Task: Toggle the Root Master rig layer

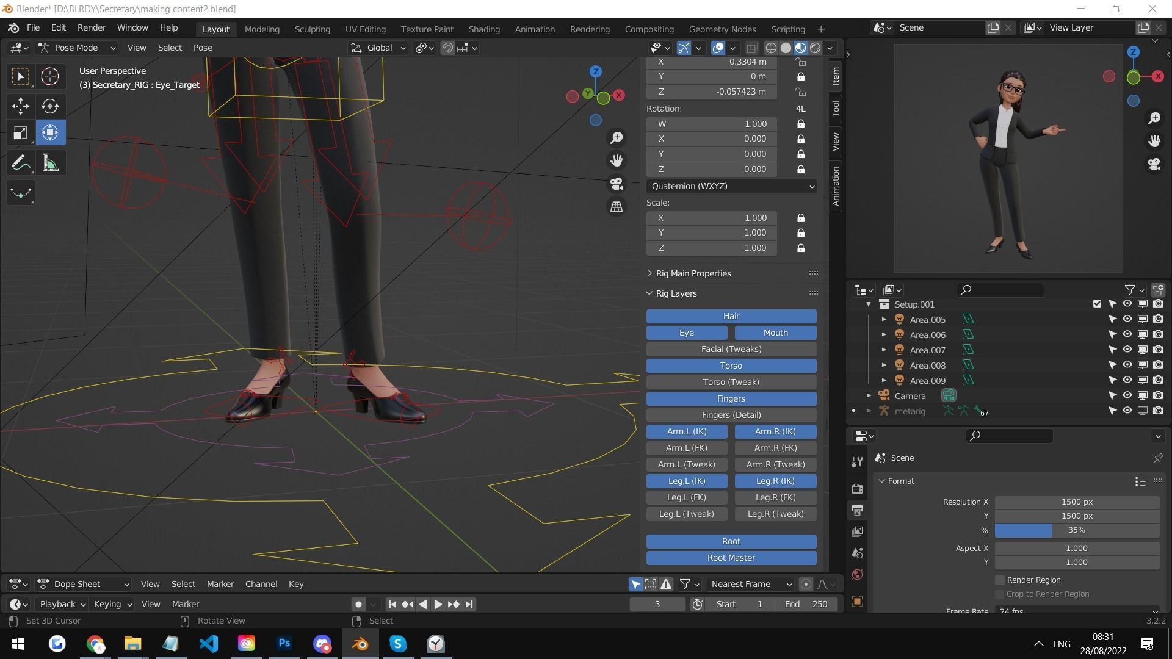Action: coord(731,558)
